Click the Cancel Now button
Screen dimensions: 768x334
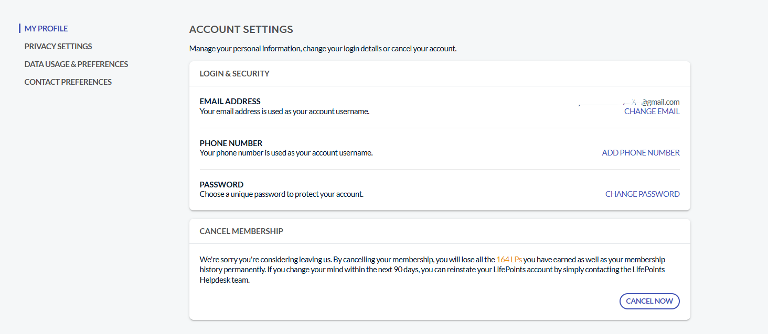[x=649, y=301]
